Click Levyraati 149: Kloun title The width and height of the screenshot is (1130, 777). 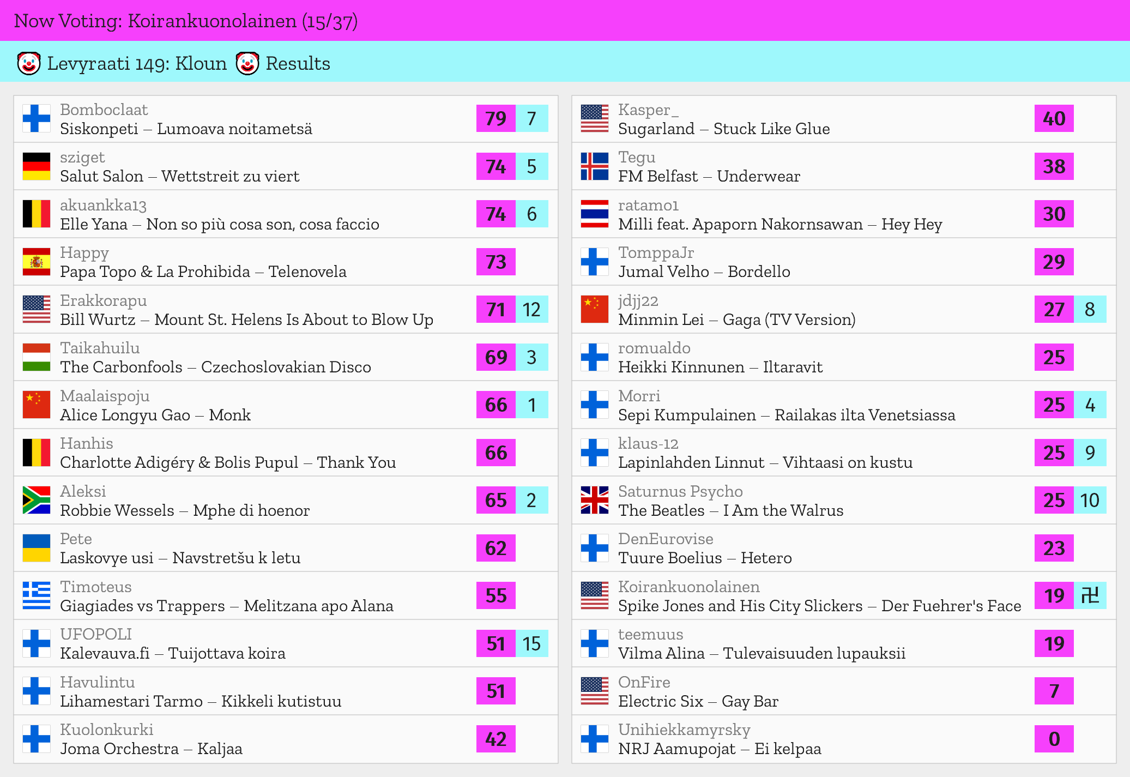coord(137,64)
